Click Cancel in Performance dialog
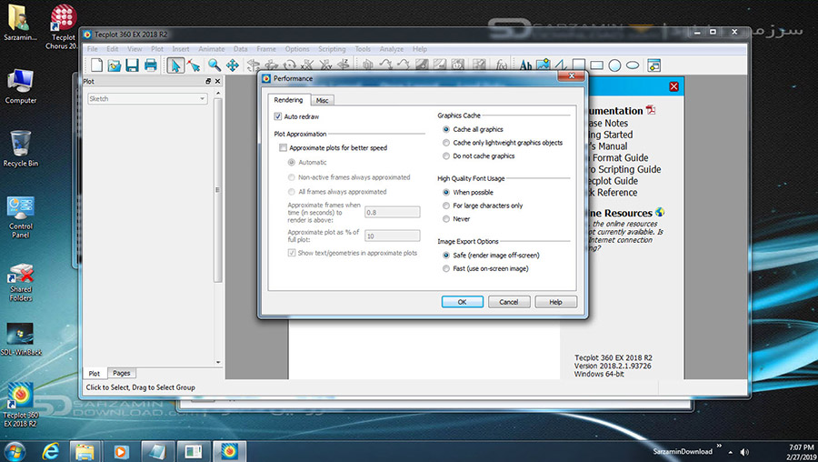The height and width of the screenshot is (462, 818). click(509, 302)
